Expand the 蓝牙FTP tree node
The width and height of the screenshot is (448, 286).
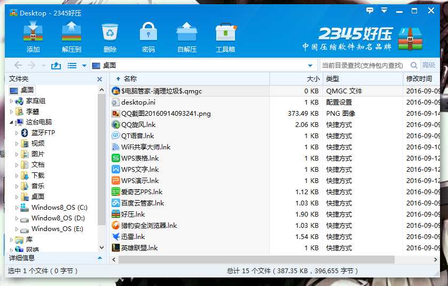[x=17, y=133]
